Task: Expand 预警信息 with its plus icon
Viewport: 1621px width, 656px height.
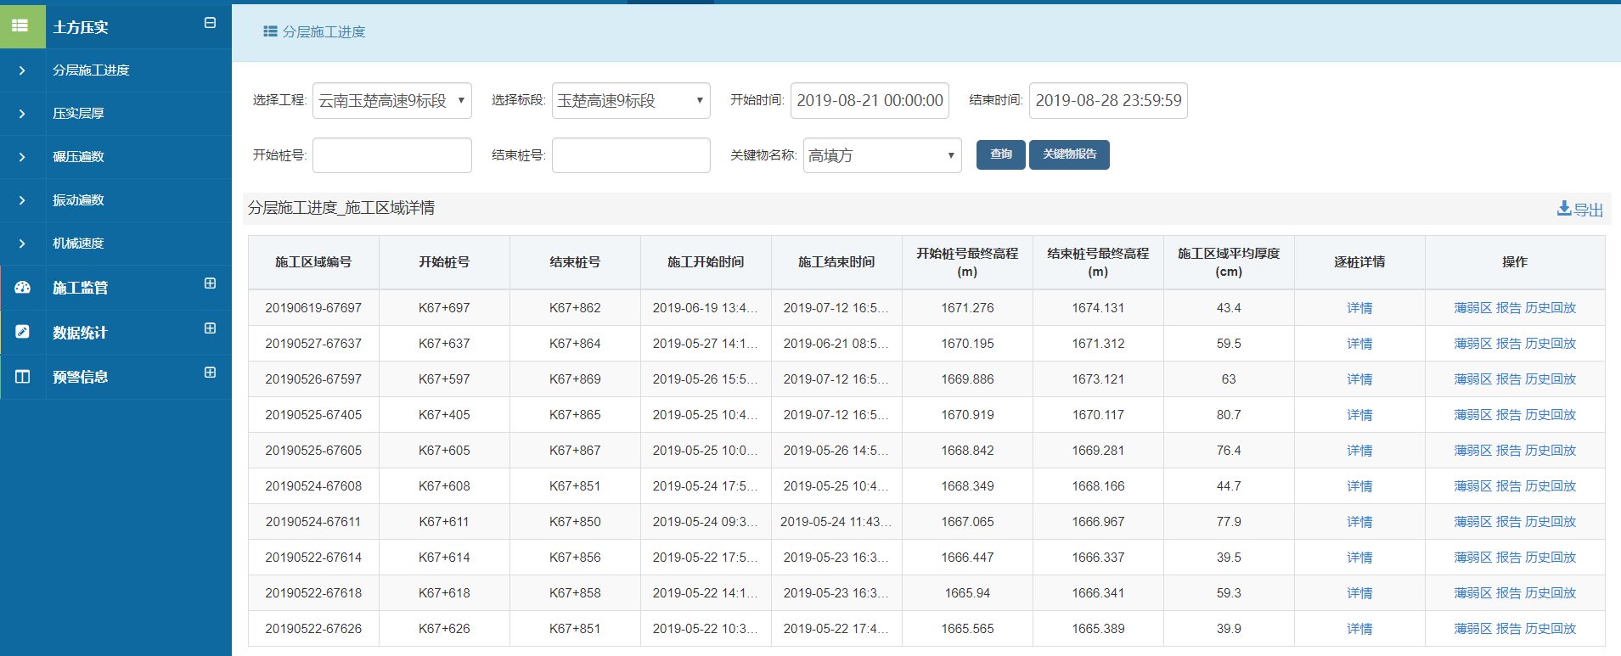Action: [x=210, y=373]
